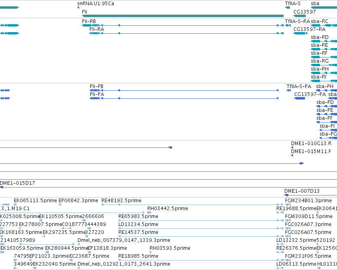
Task: Select the Pli-RA transcript label
Action: tap(97, 29)
